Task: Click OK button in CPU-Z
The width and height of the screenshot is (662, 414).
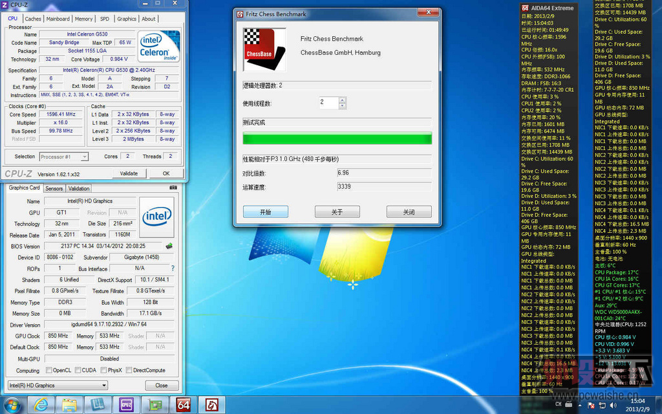Action: (x=166, y=173)
